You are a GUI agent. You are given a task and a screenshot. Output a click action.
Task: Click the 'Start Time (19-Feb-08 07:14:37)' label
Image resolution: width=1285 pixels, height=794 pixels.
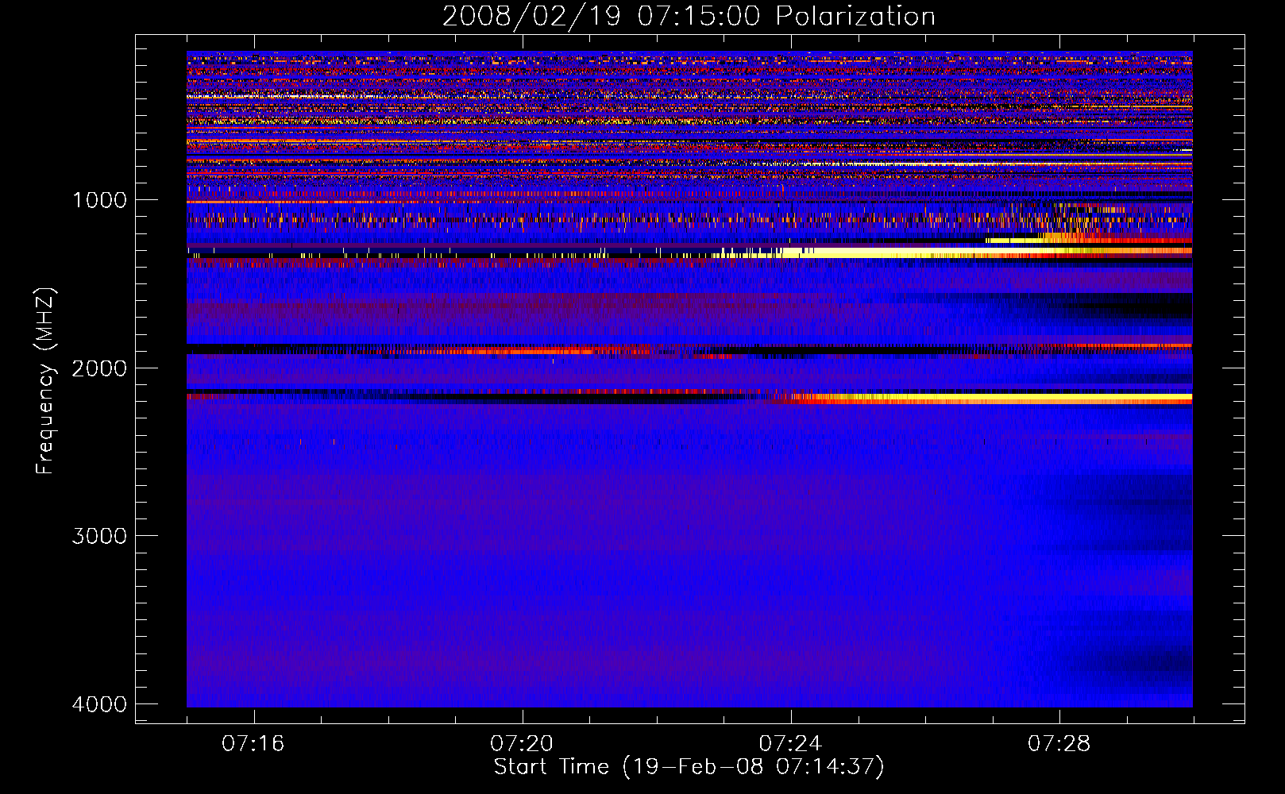coord(689,767)
